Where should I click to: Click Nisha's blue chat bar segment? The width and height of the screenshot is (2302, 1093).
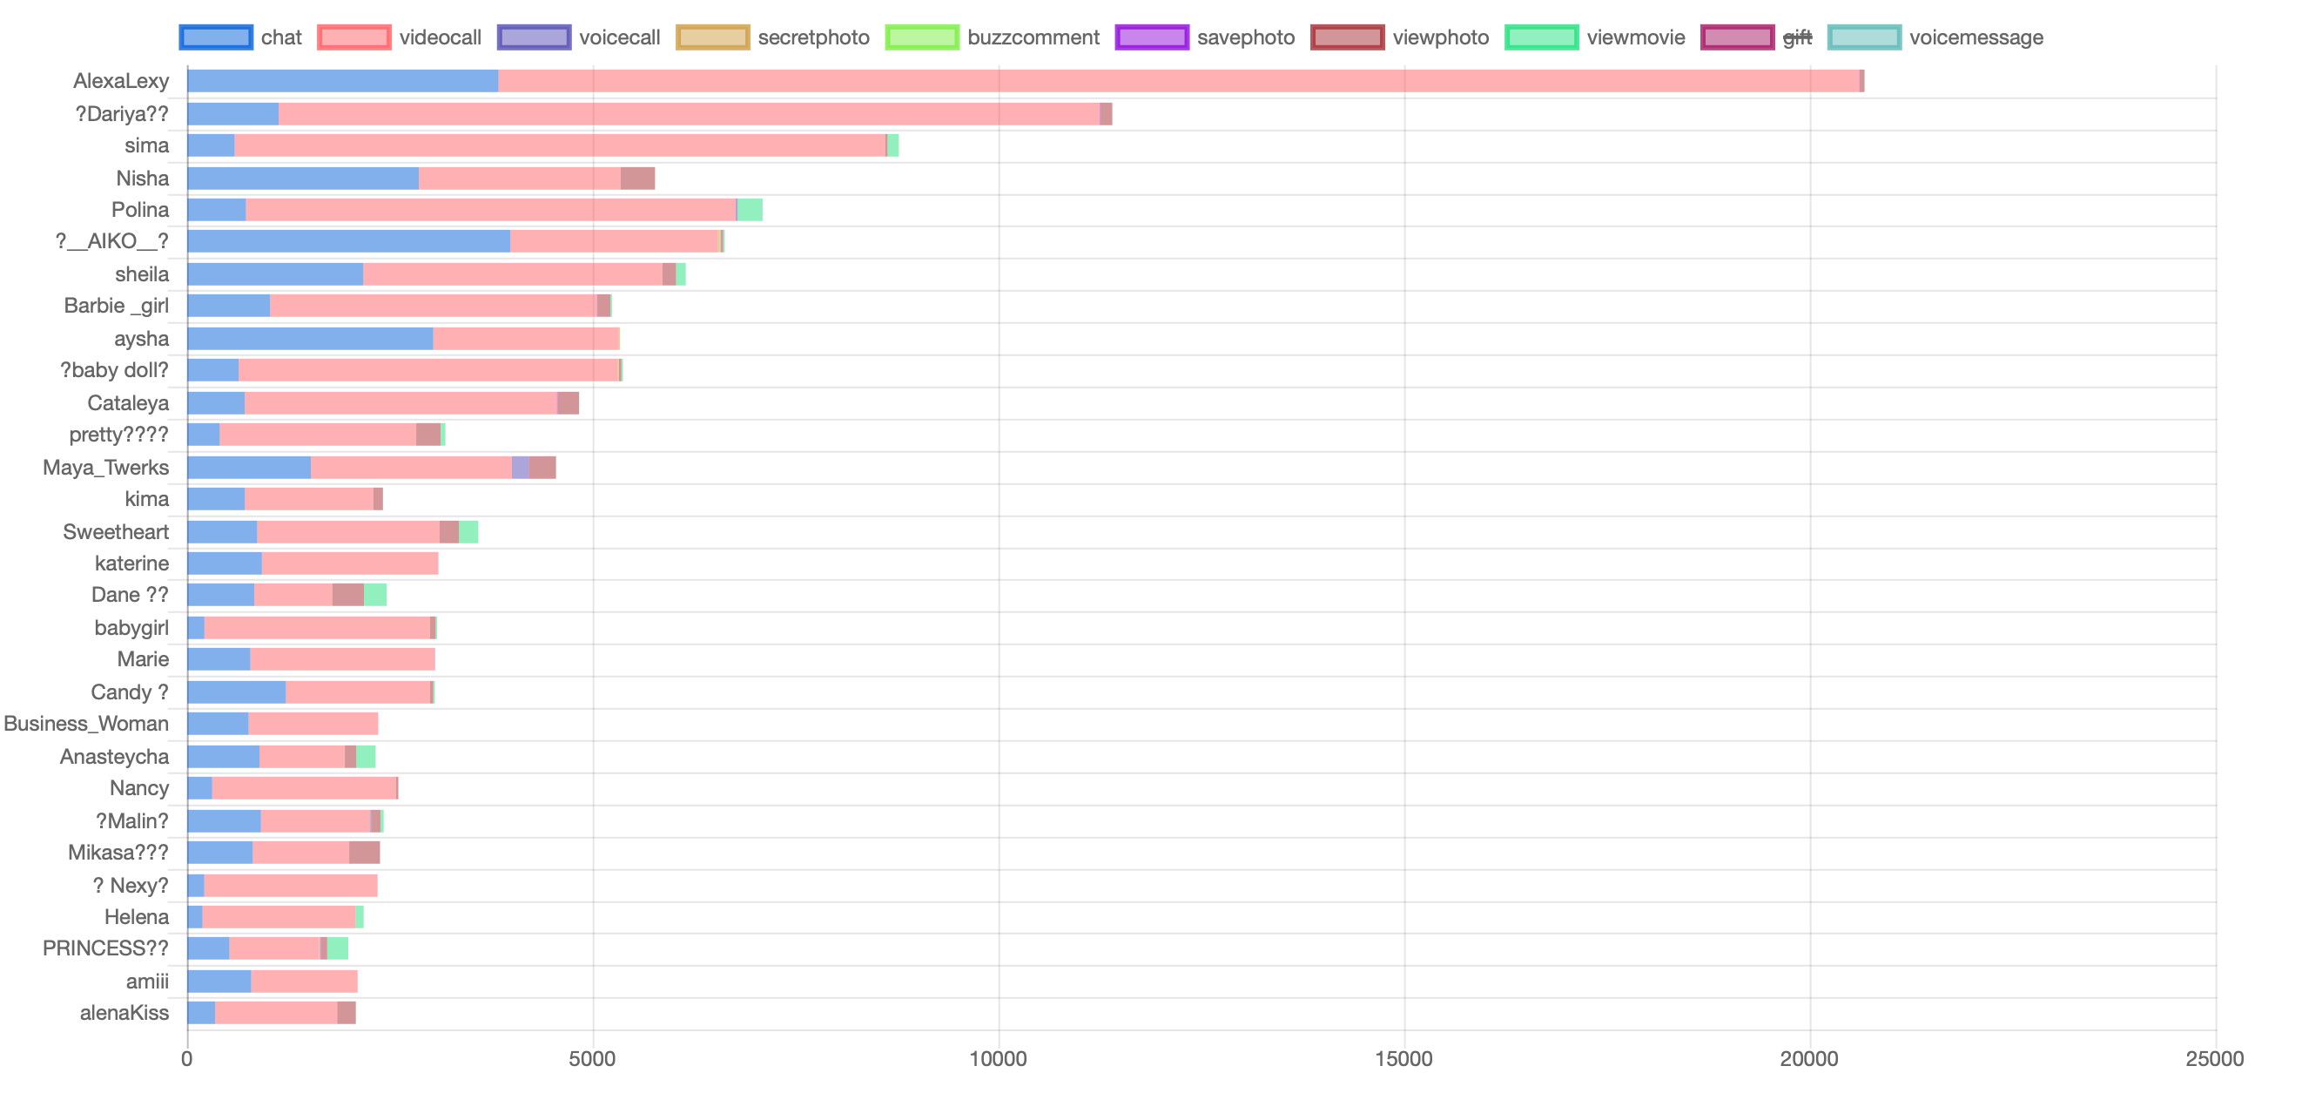(303, 178)
